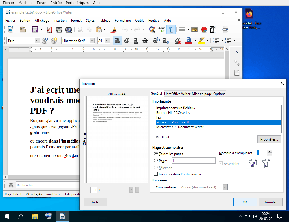The image size is (289, 222).
Task: Open the font size 24 dropdown
Action: pyautogui.click(x=108, y=41)
